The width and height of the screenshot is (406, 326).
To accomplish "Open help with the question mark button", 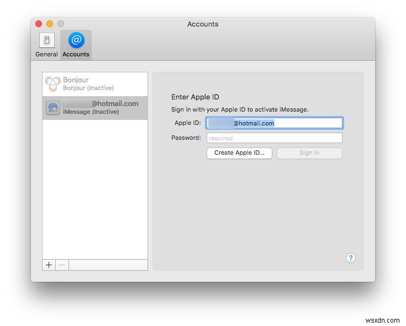I will point(351,258).
